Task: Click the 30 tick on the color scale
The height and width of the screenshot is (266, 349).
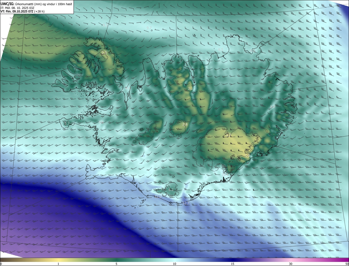Action: point(291,264)
